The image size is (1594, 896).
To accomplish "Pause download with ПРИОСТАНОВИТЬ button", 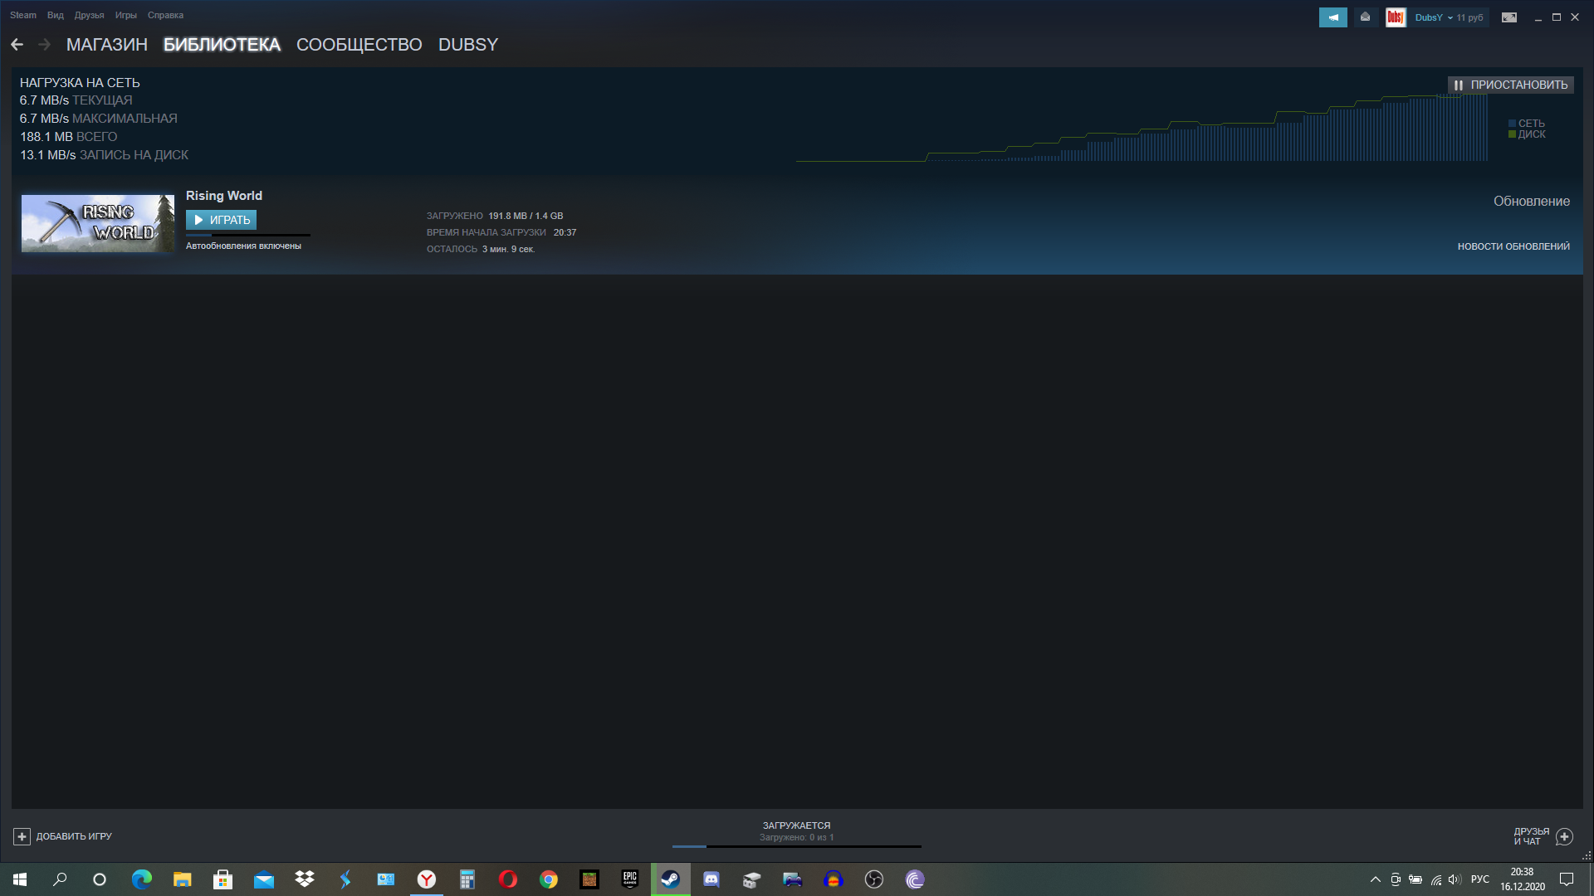I will (1510, 85).
